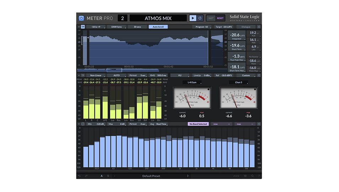Open the VU meter type dropdown
The image size is (339, 192).
tap(180, 75)
